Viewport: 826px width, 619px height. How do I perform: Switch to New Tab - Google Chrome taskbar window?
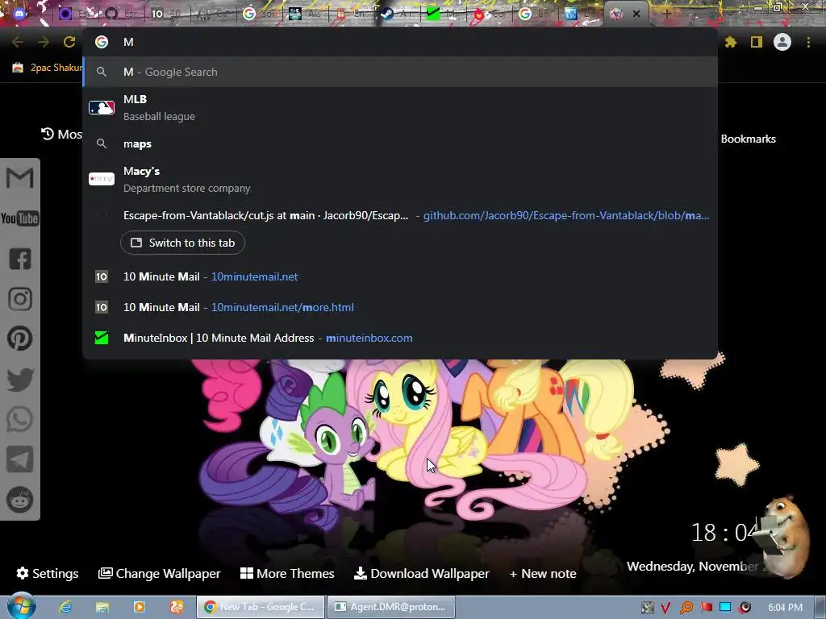[261, 607]
